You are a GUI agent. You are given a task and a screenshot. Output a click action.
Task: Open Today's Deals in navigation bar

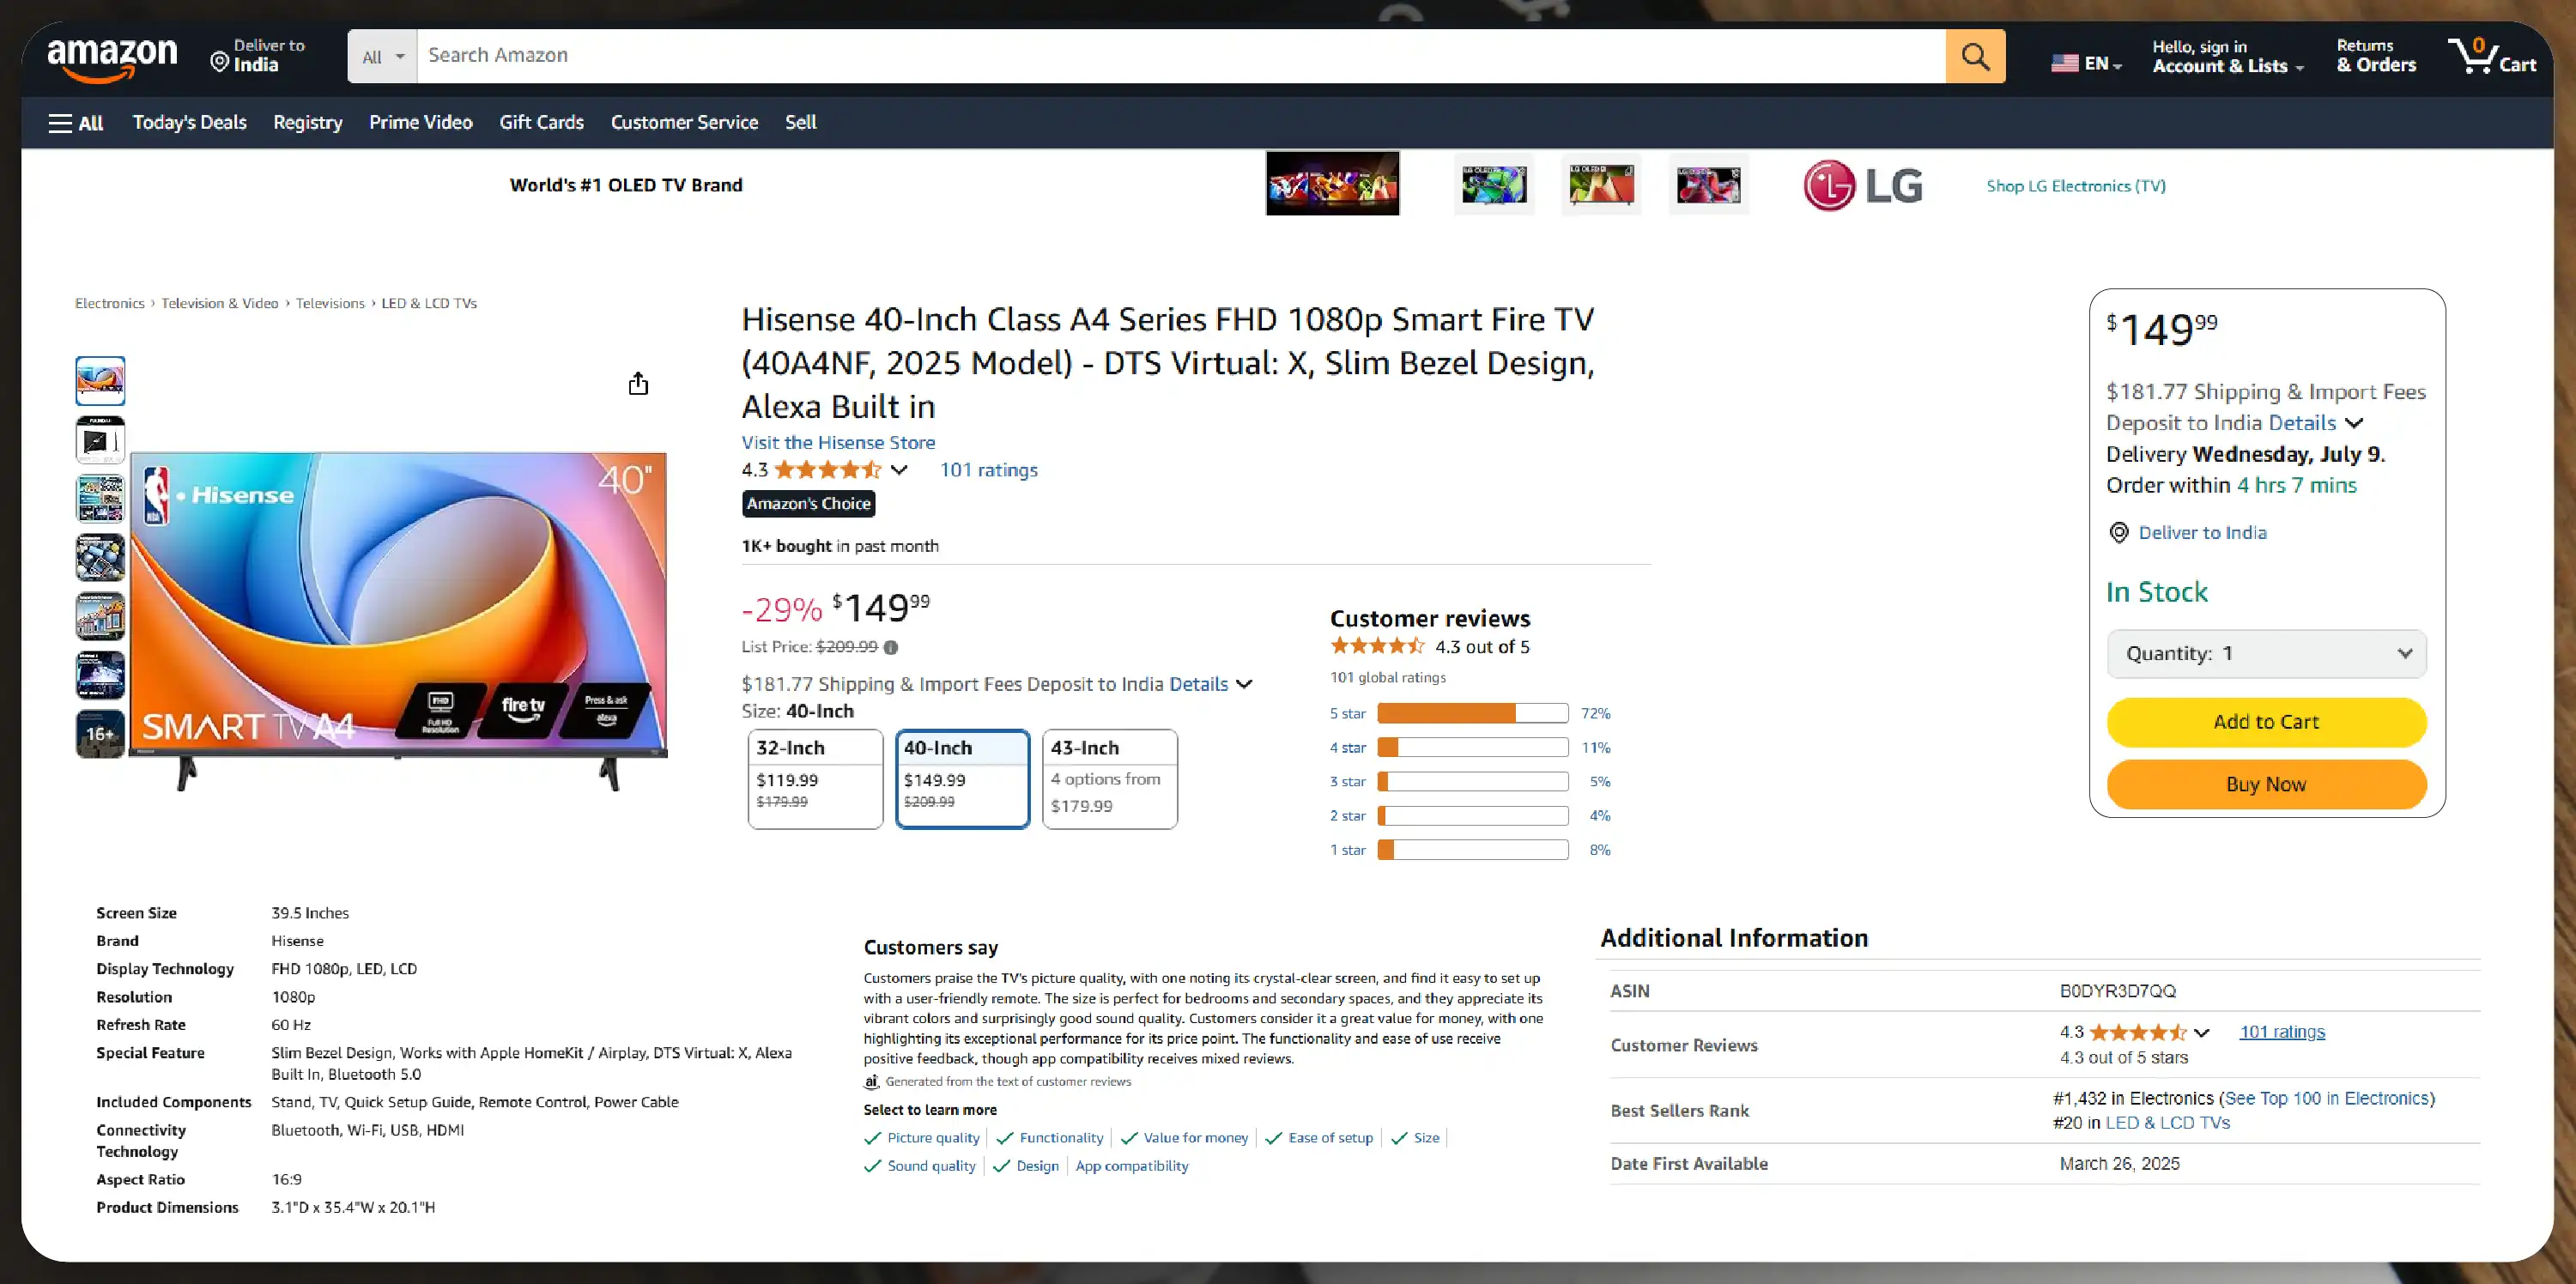[189, 122]
